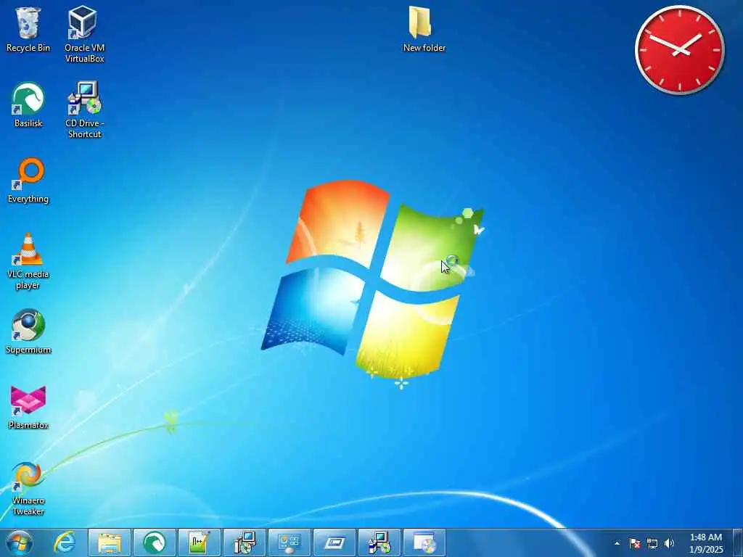Image resolution: width=743 pixels, height=557 pixels.
Task: Click the taskbar clock showing 1:48 AM
Action: pos(706,543)
